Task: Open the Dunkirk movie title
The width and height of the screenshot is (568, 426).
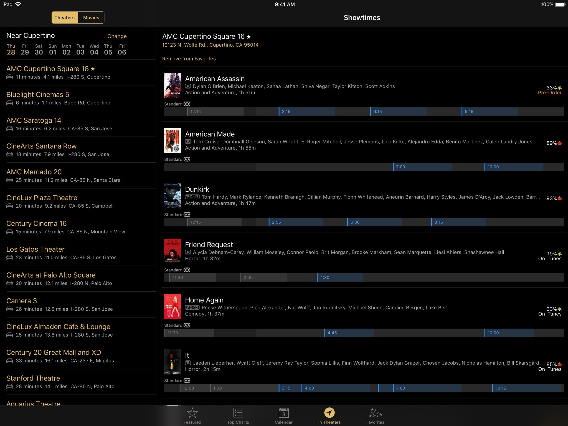Action: (x=197, y=189)
